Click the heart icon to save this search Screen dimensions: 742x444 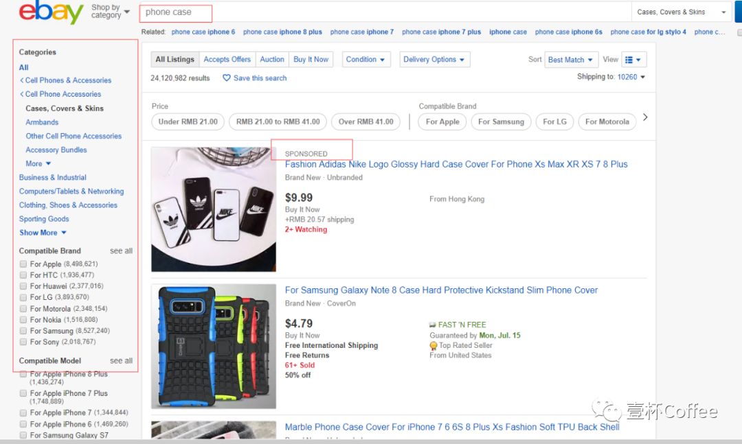227,78
